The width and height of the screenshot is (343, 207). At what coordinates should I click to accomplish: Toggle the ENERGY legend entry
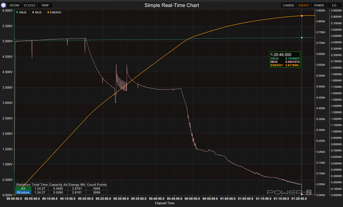coord(54,12)
